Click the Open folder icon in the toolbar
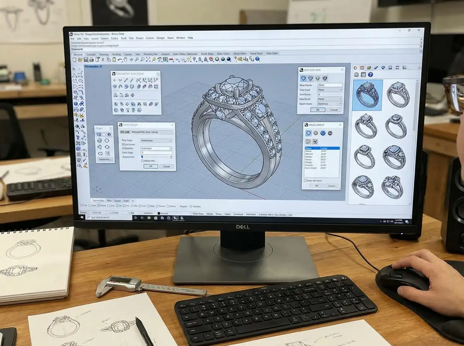464x346 pixels. [81, 60]
